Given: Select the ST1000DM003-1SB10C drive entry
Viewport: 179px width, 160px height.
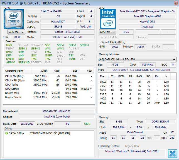Looking at the screenshot, I should [x=50, y=133].
